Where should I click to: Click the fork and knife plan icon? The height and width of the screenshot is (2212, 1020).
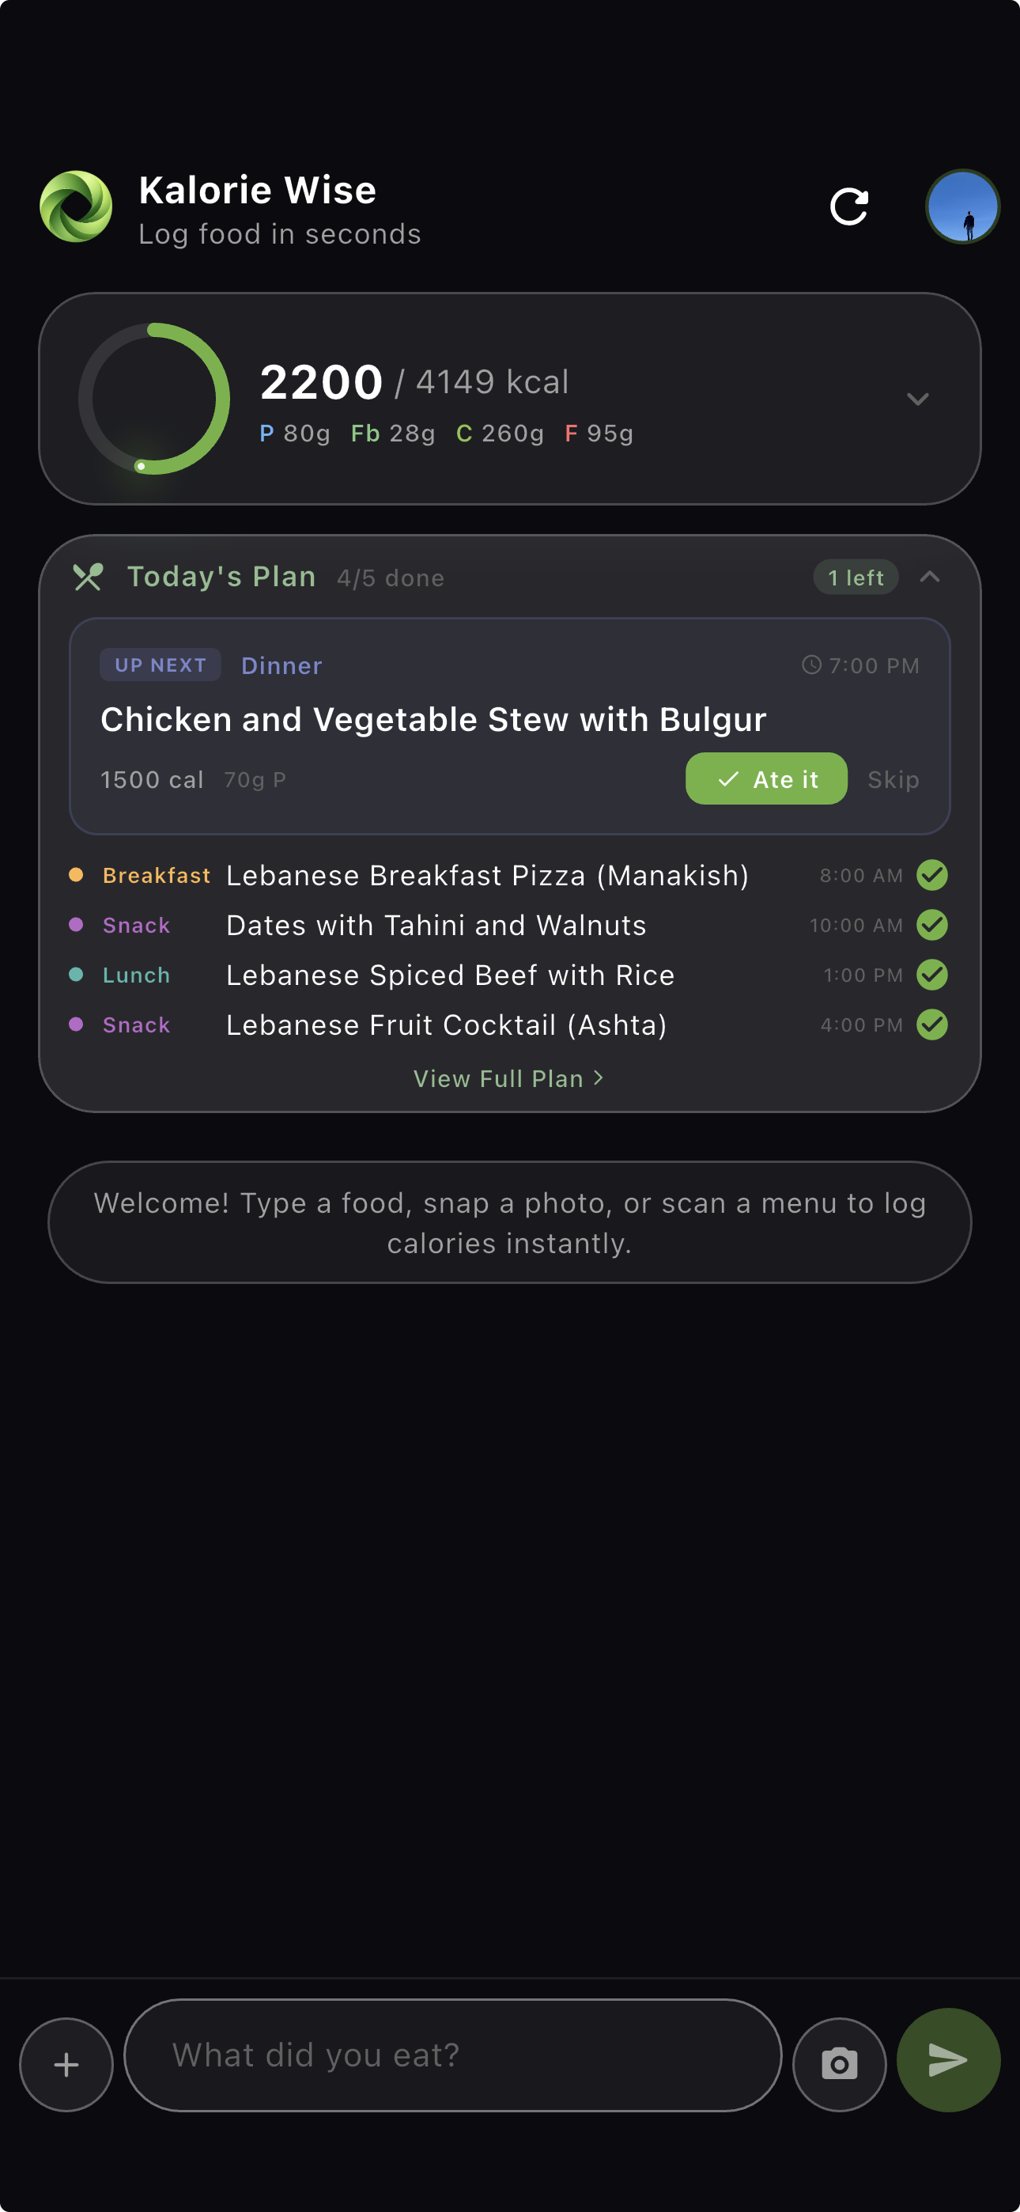pyautogui.click(x=88, y=577)
